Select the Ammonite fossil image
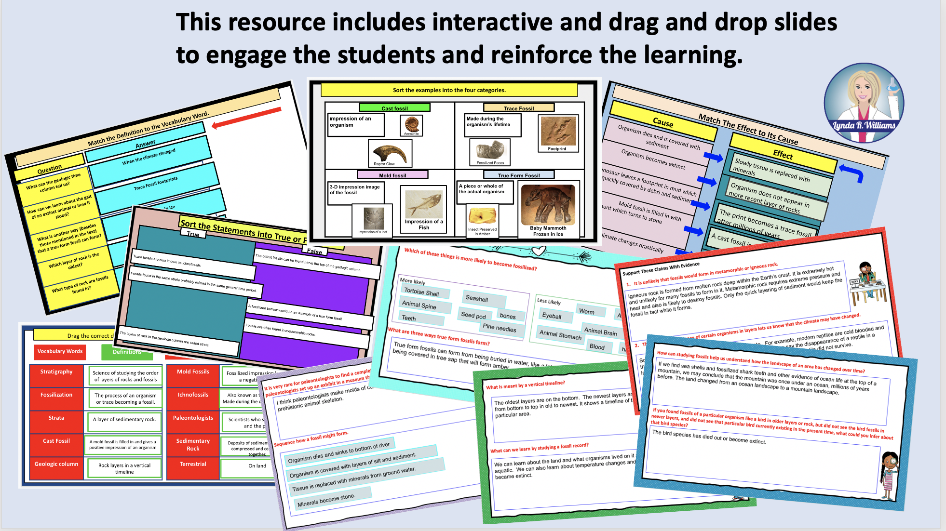 [411, 125]
